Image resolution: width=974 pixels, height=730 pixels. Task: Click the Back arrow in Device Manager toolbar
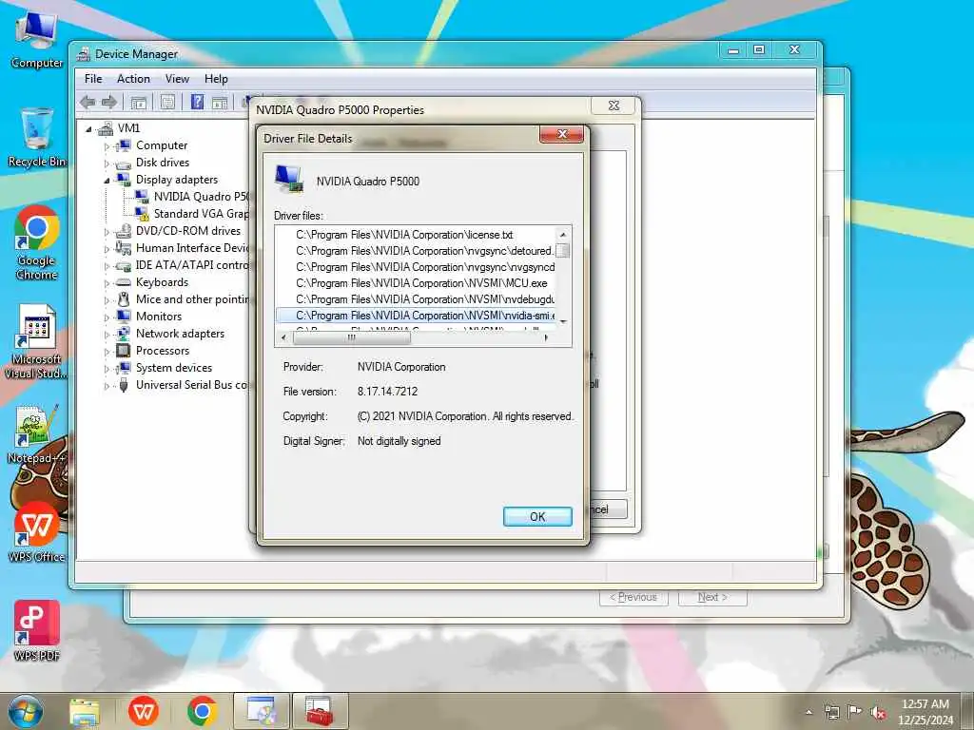88,103
